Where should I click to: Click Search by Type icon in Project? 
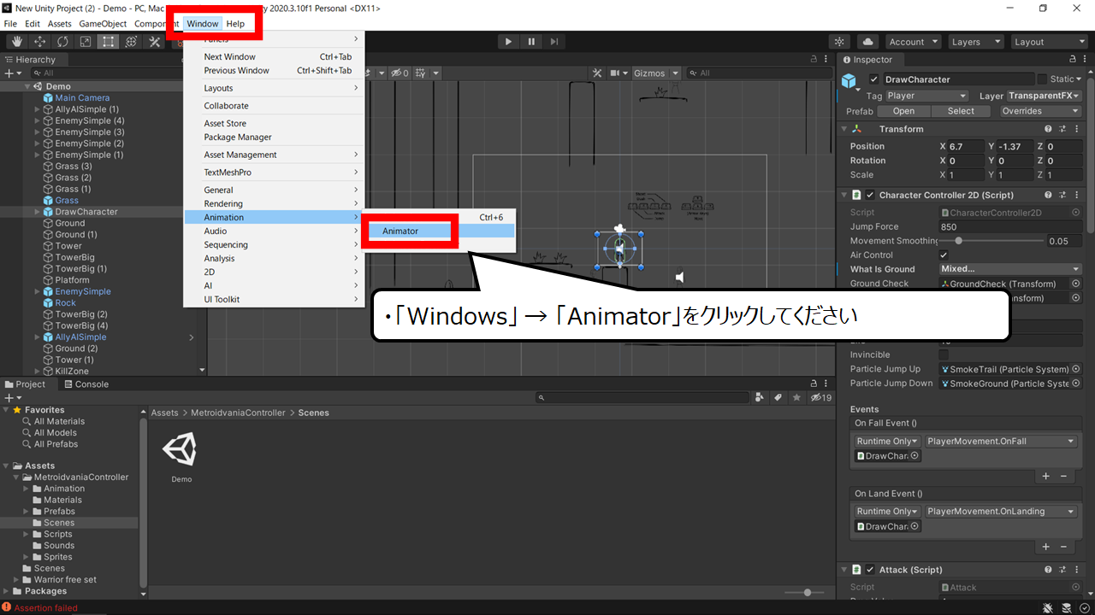[x=760, y=398]
